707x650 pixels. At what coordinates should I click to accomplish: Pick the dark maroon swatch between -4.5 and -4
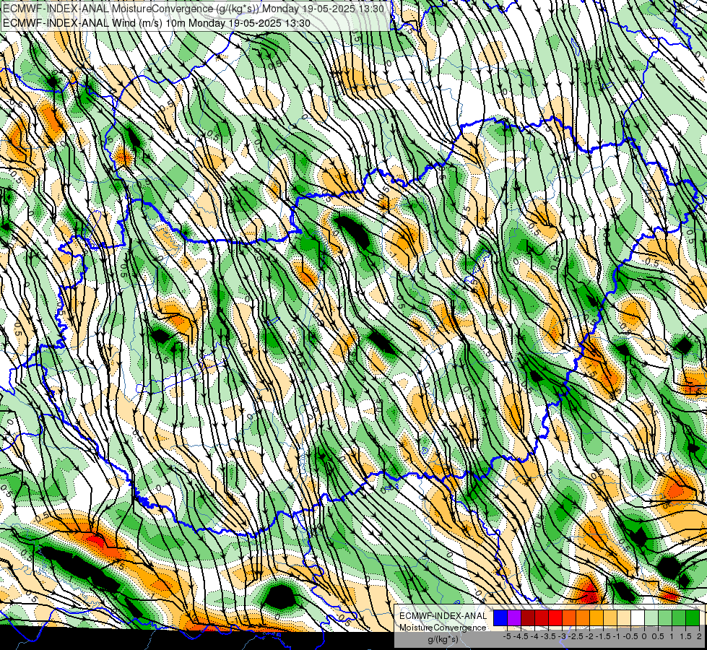coord(528,618)
